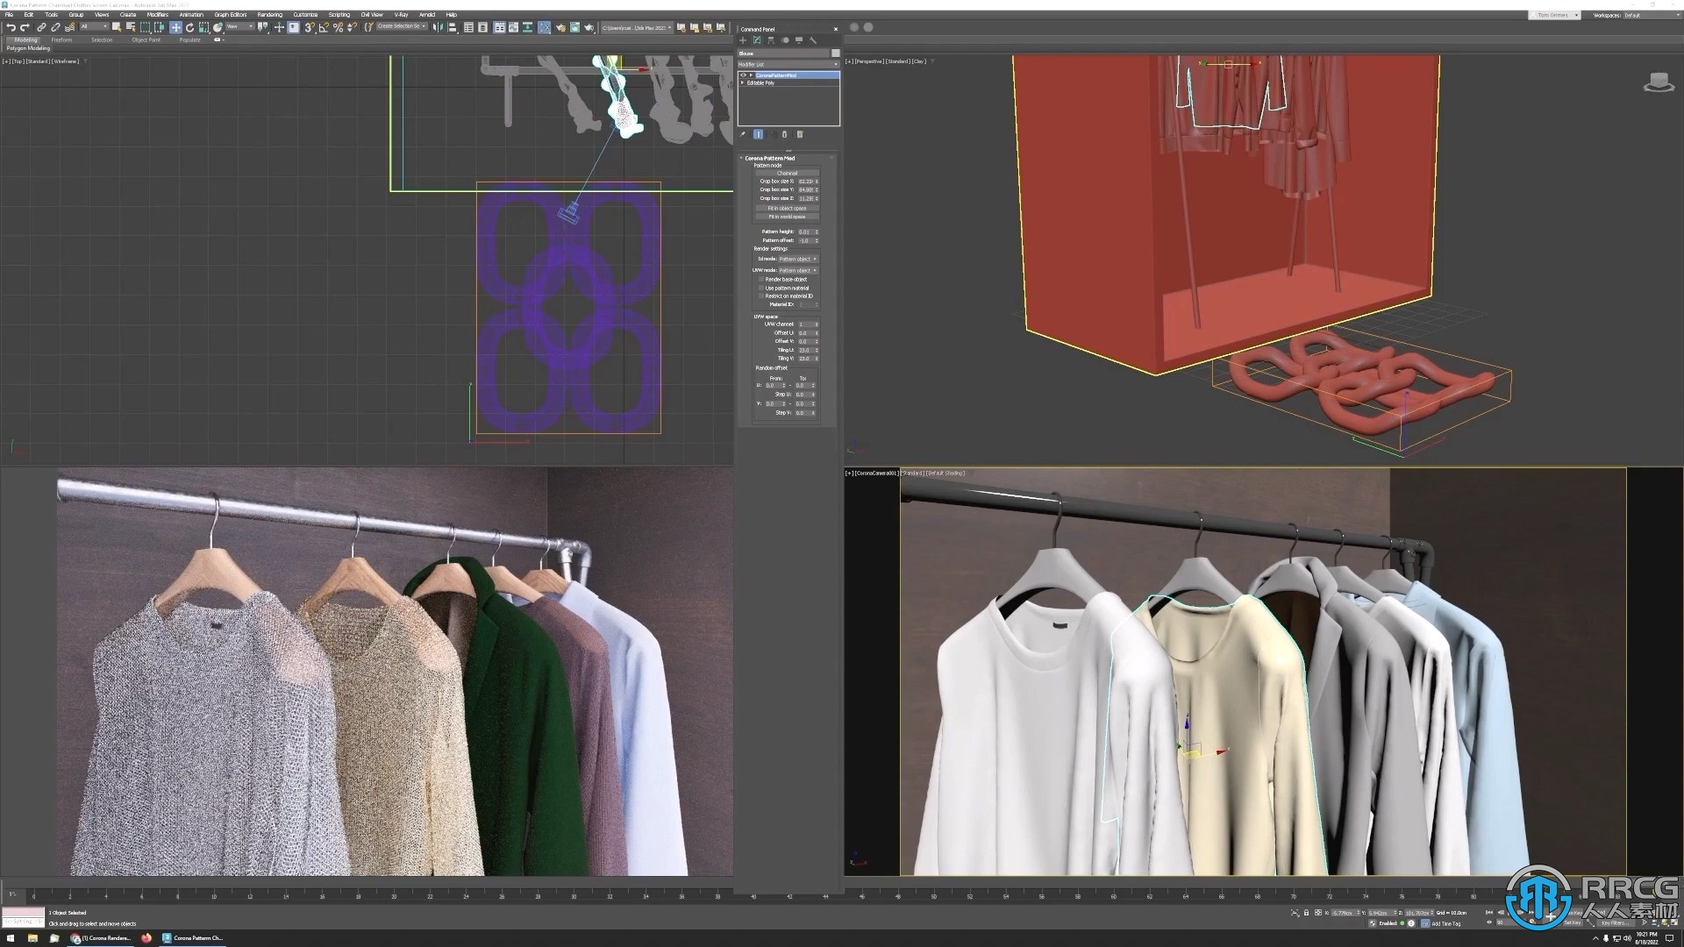Click the Polygon Modeling ribbon label
The height and width of the screenshot is (947, 1684).
[x=28, y=48]
